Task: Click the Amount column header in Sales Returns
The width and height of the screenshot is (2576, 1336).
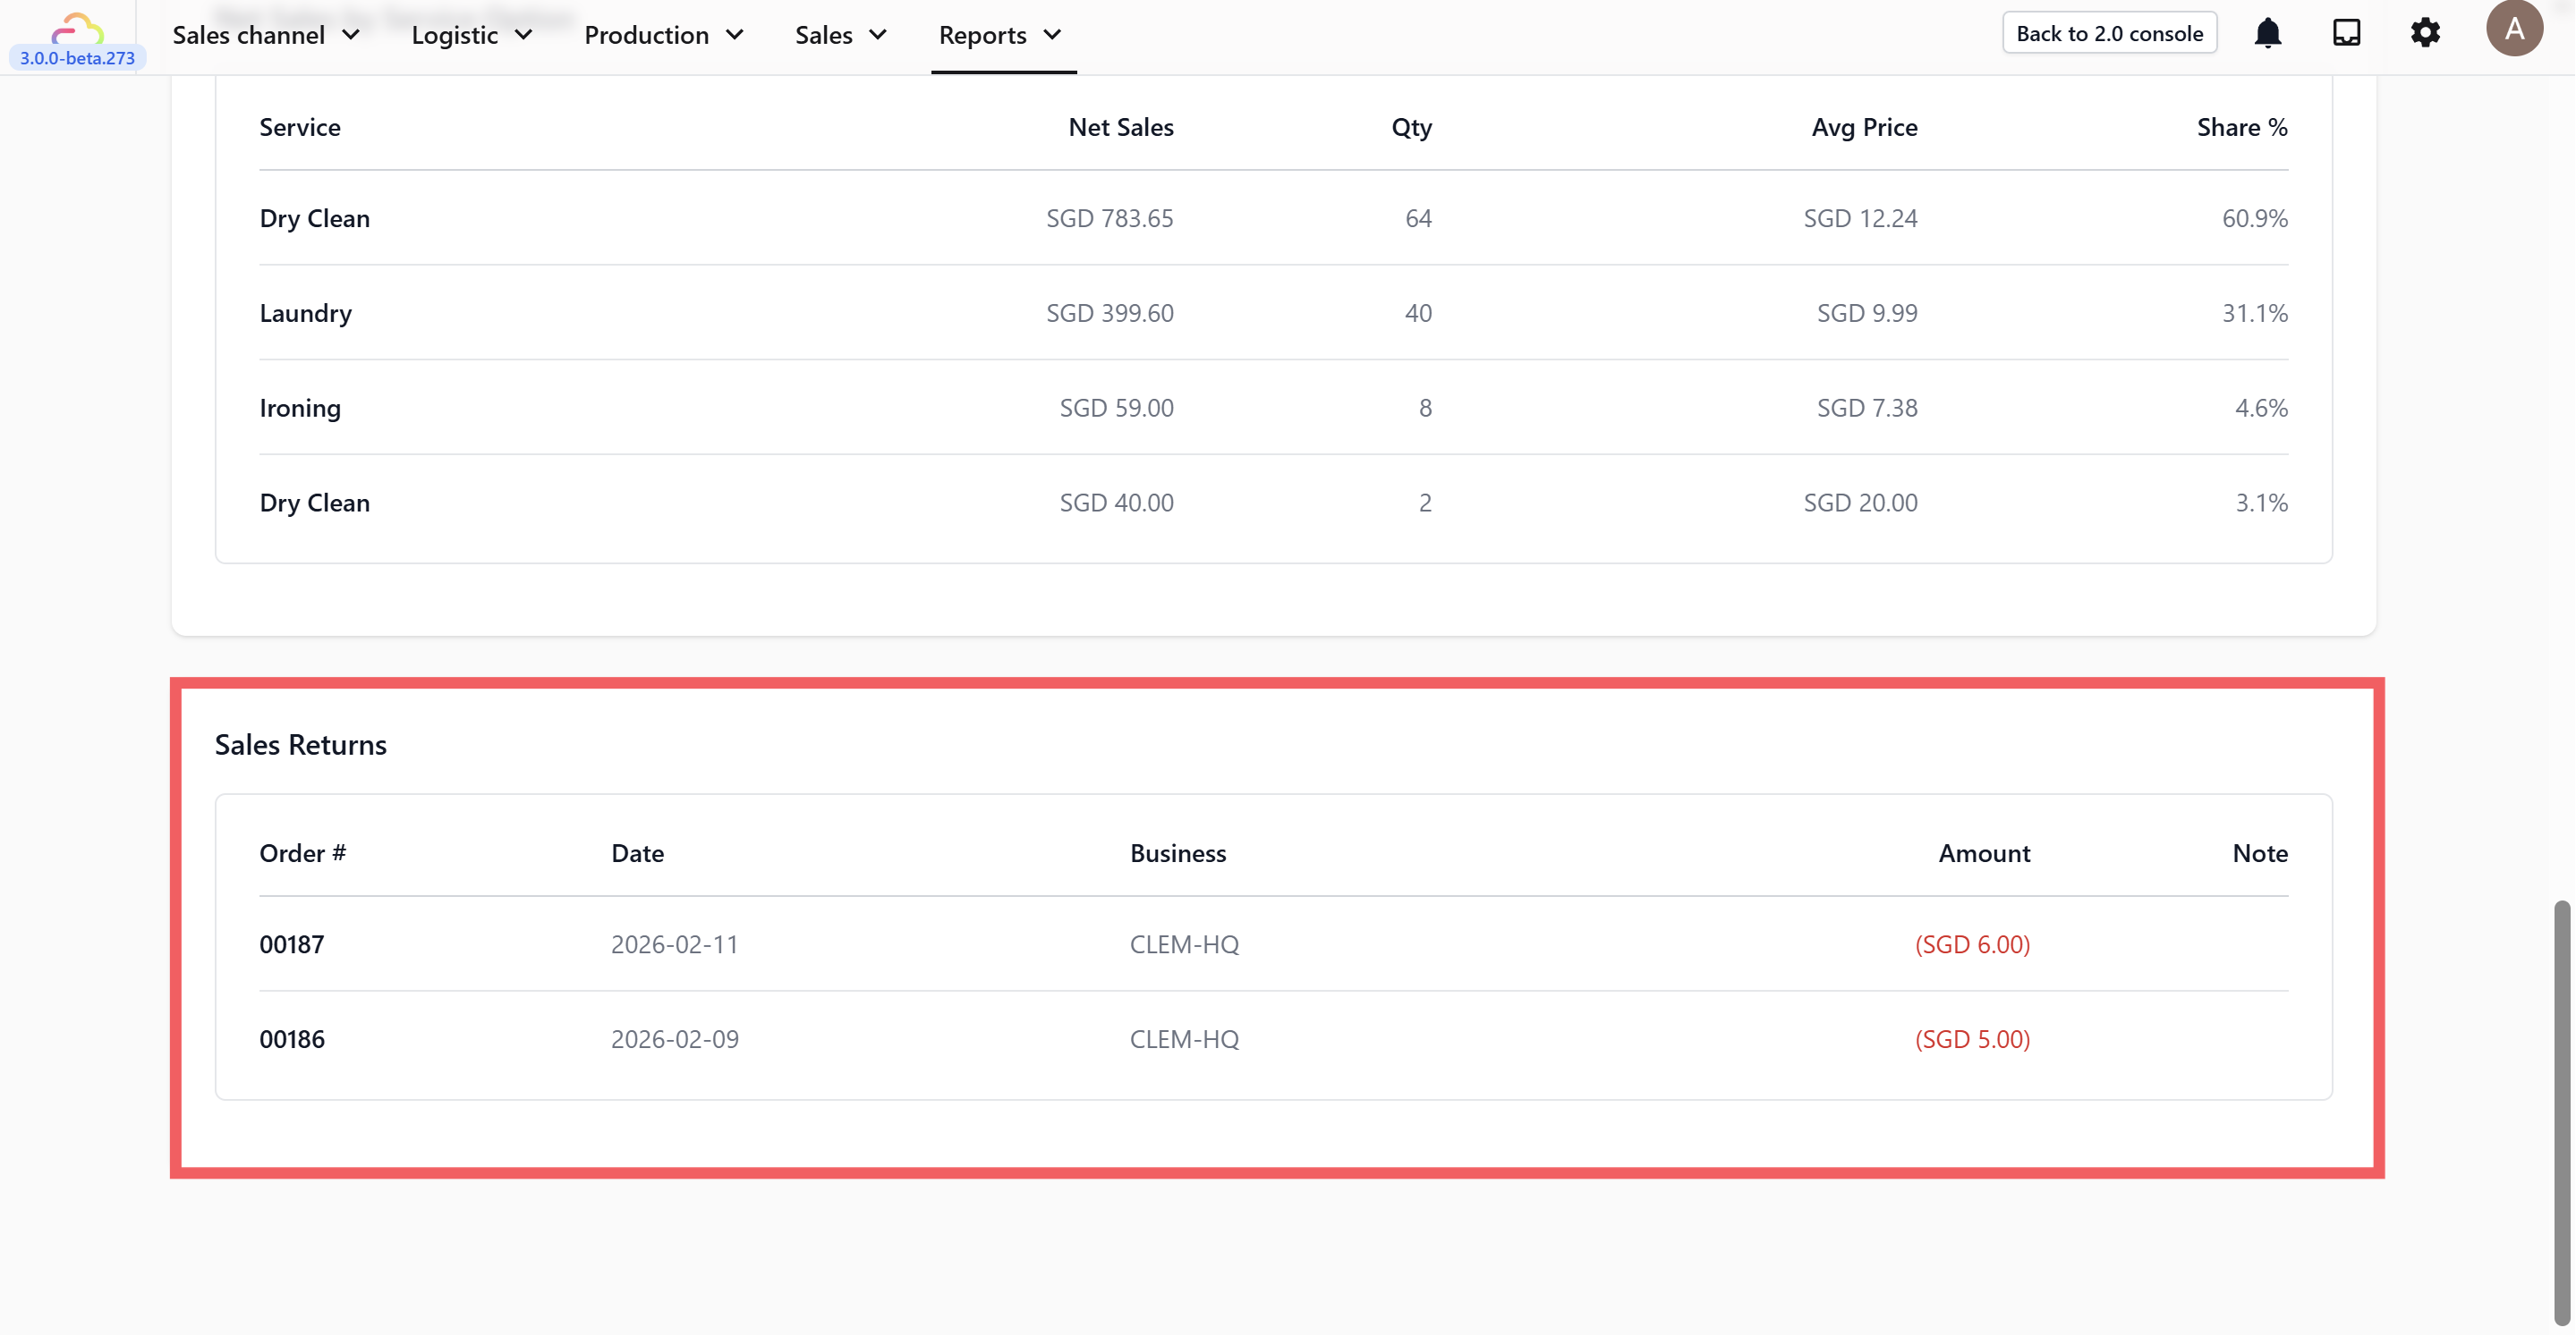Action: coord(1984,853)
